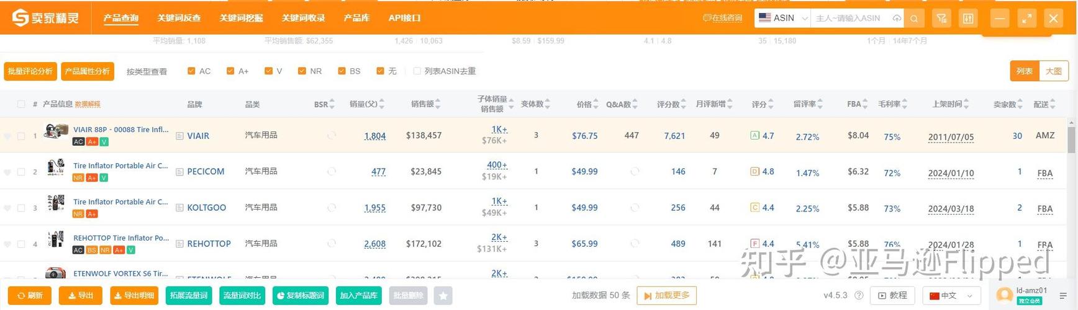The width and height of the screenshot is (1078, 310).
Task: Uncheck the V type filter checkbox
Action: coord(268,71)
